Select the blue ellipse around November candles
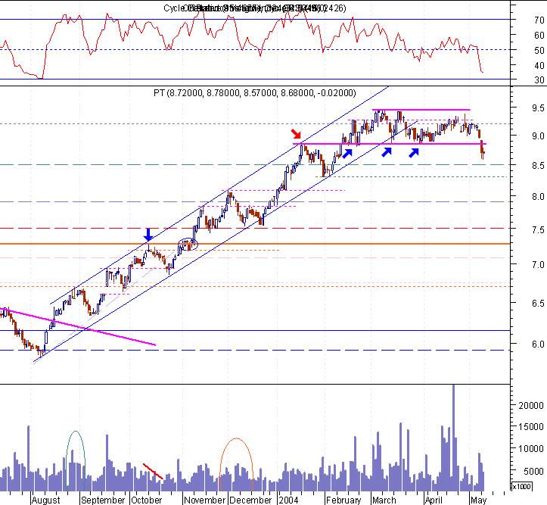 188,245
